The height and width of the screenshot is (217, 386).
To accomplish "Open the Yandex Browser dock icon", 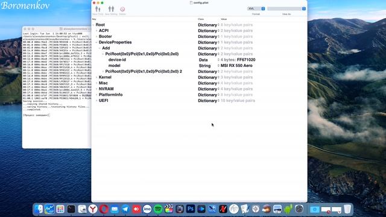I will tap(93, 209).
